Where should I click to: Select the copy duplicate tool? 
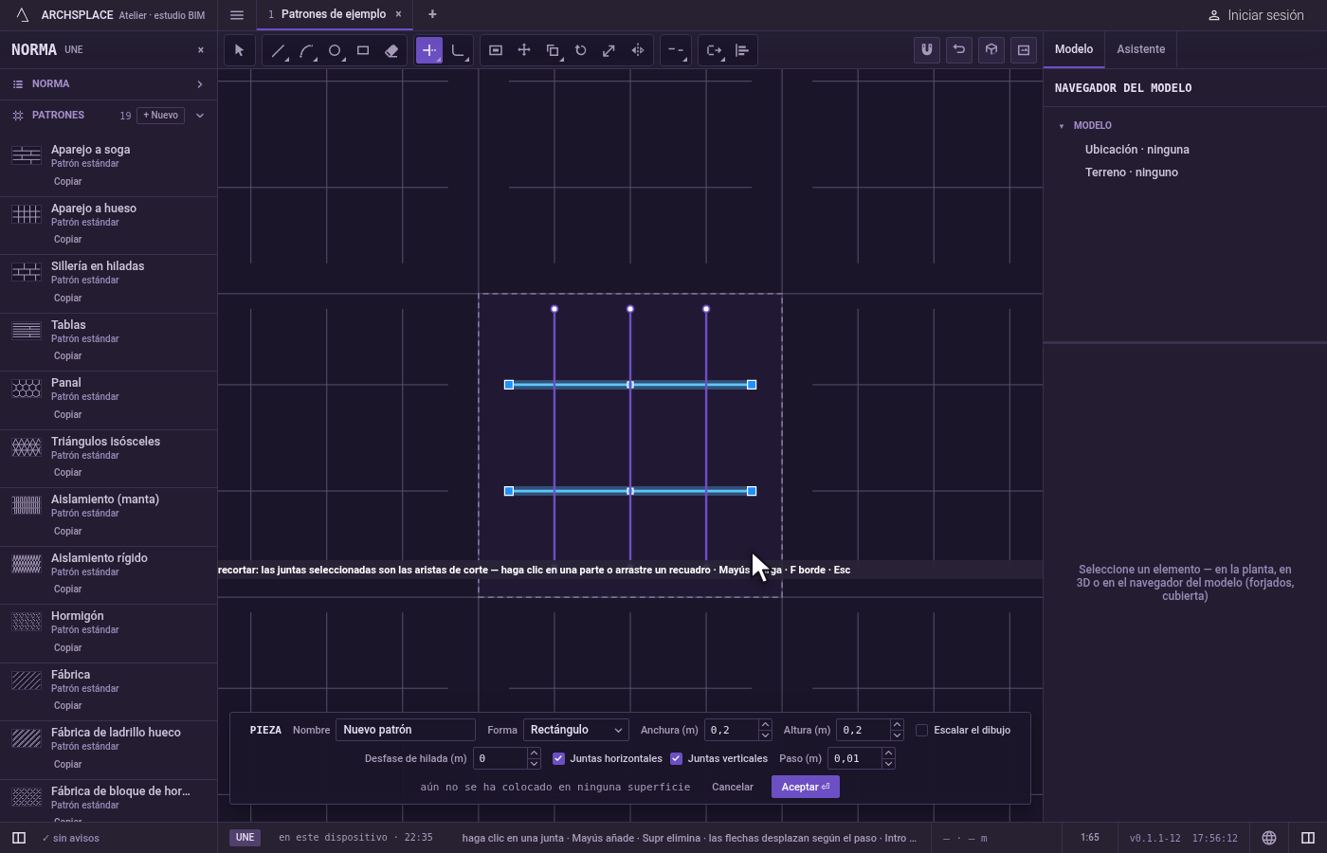point(553,50)
